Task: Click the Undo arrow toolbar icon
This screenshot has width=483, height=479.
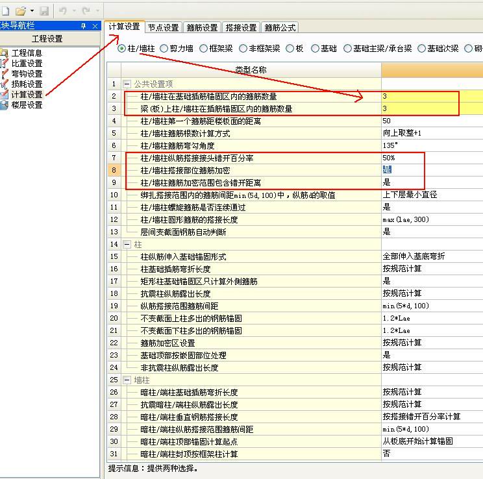Action: pyautogui.click(x=63, y=11)
